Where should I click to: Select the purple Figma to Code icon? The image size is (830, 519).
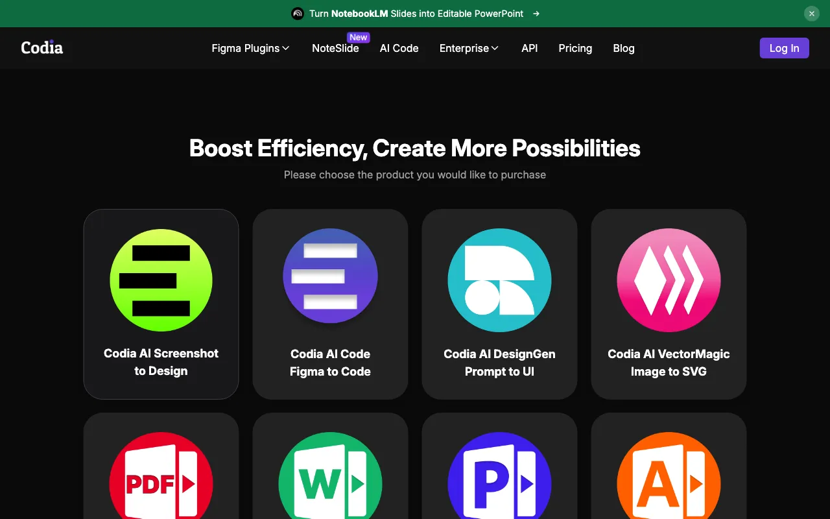click(330, 276)
